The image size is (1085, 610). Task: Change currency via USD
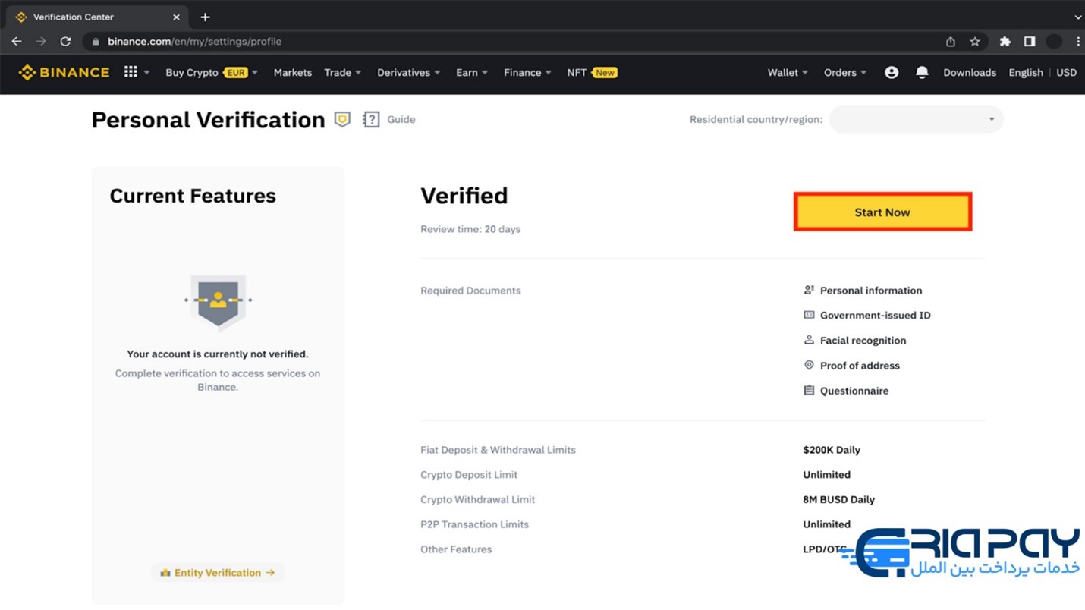coord(1066,72)
